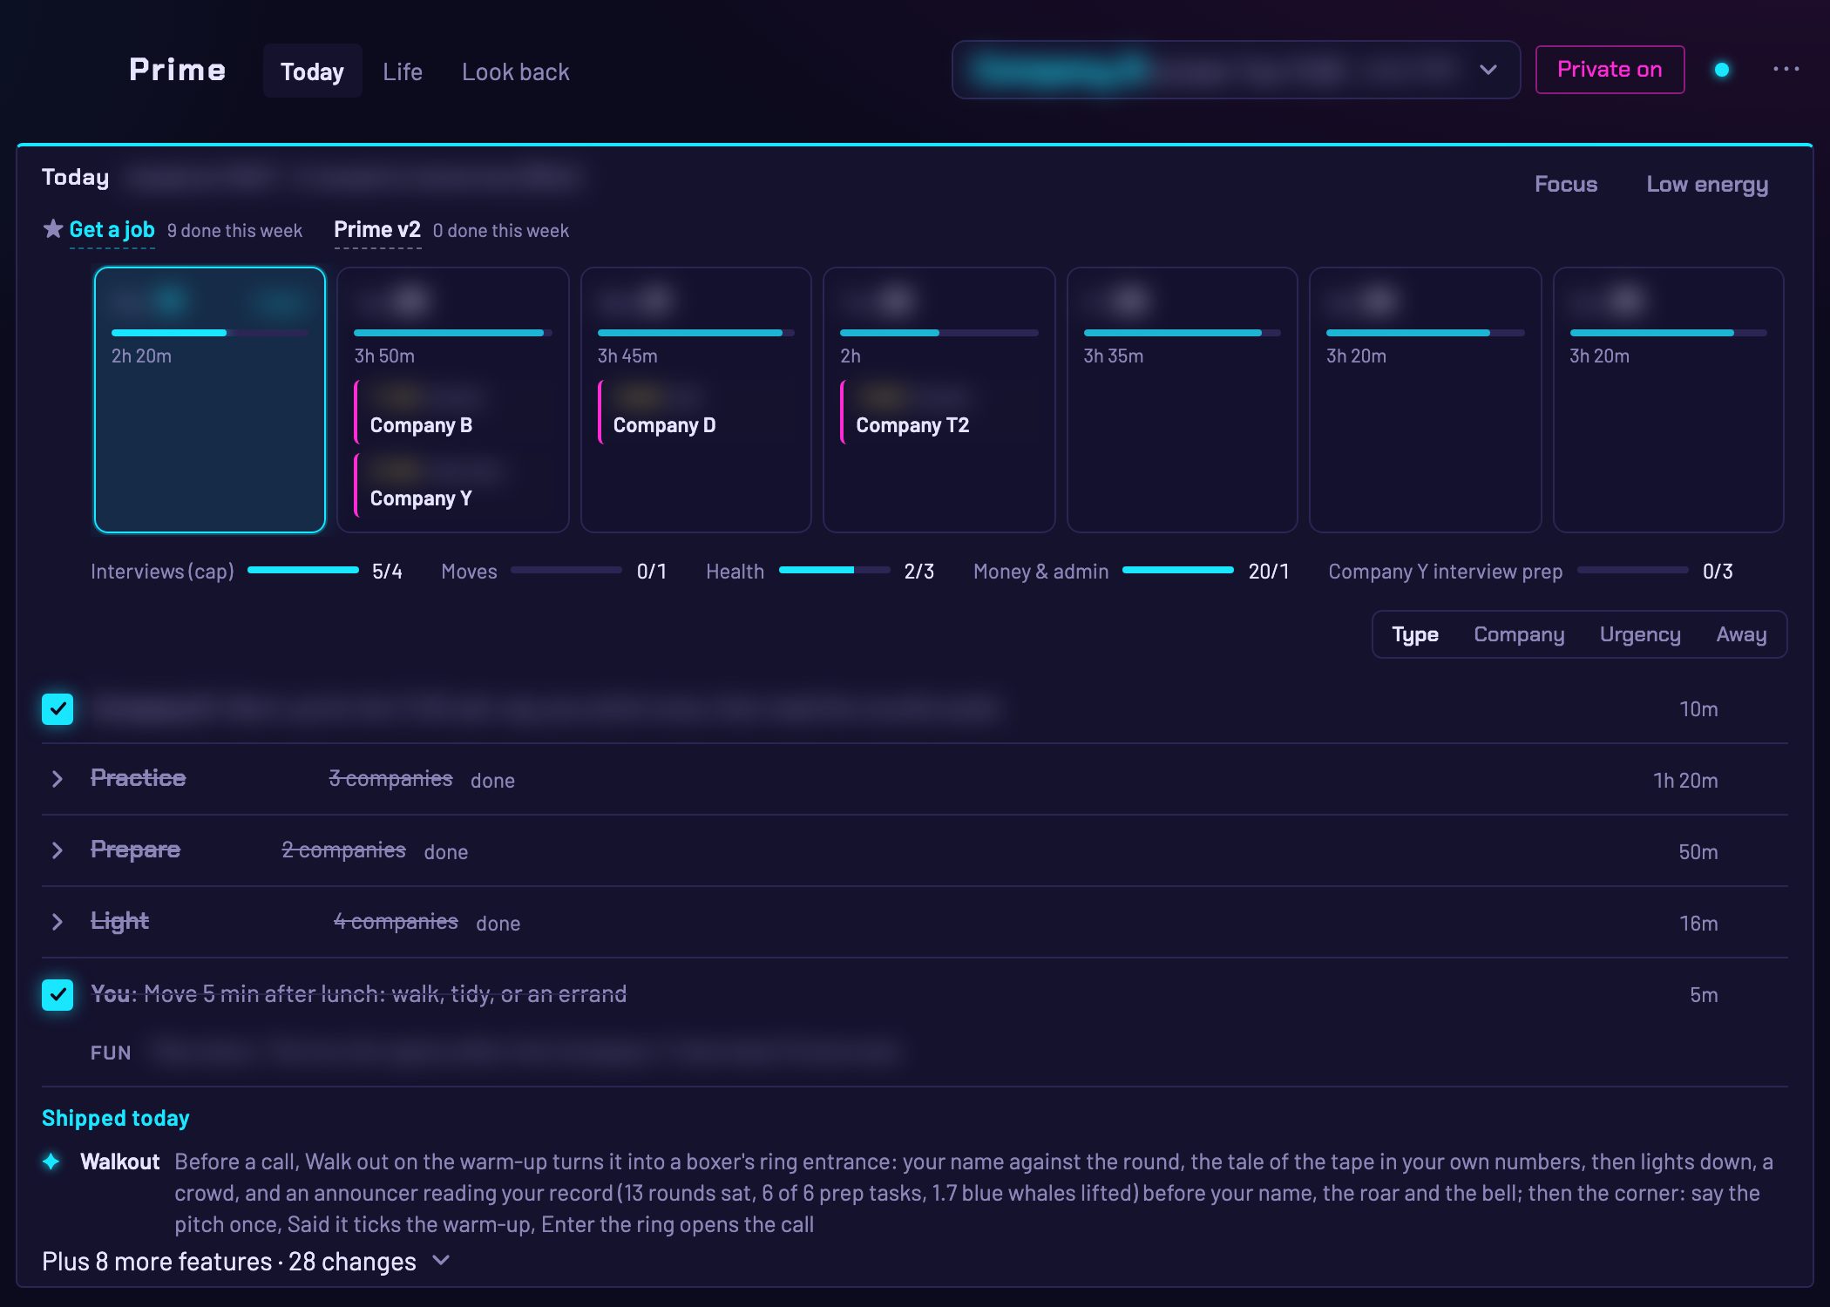Expand the Practice row
This screenshot has width=1830, height=1307.
click(x=58, y=779)
